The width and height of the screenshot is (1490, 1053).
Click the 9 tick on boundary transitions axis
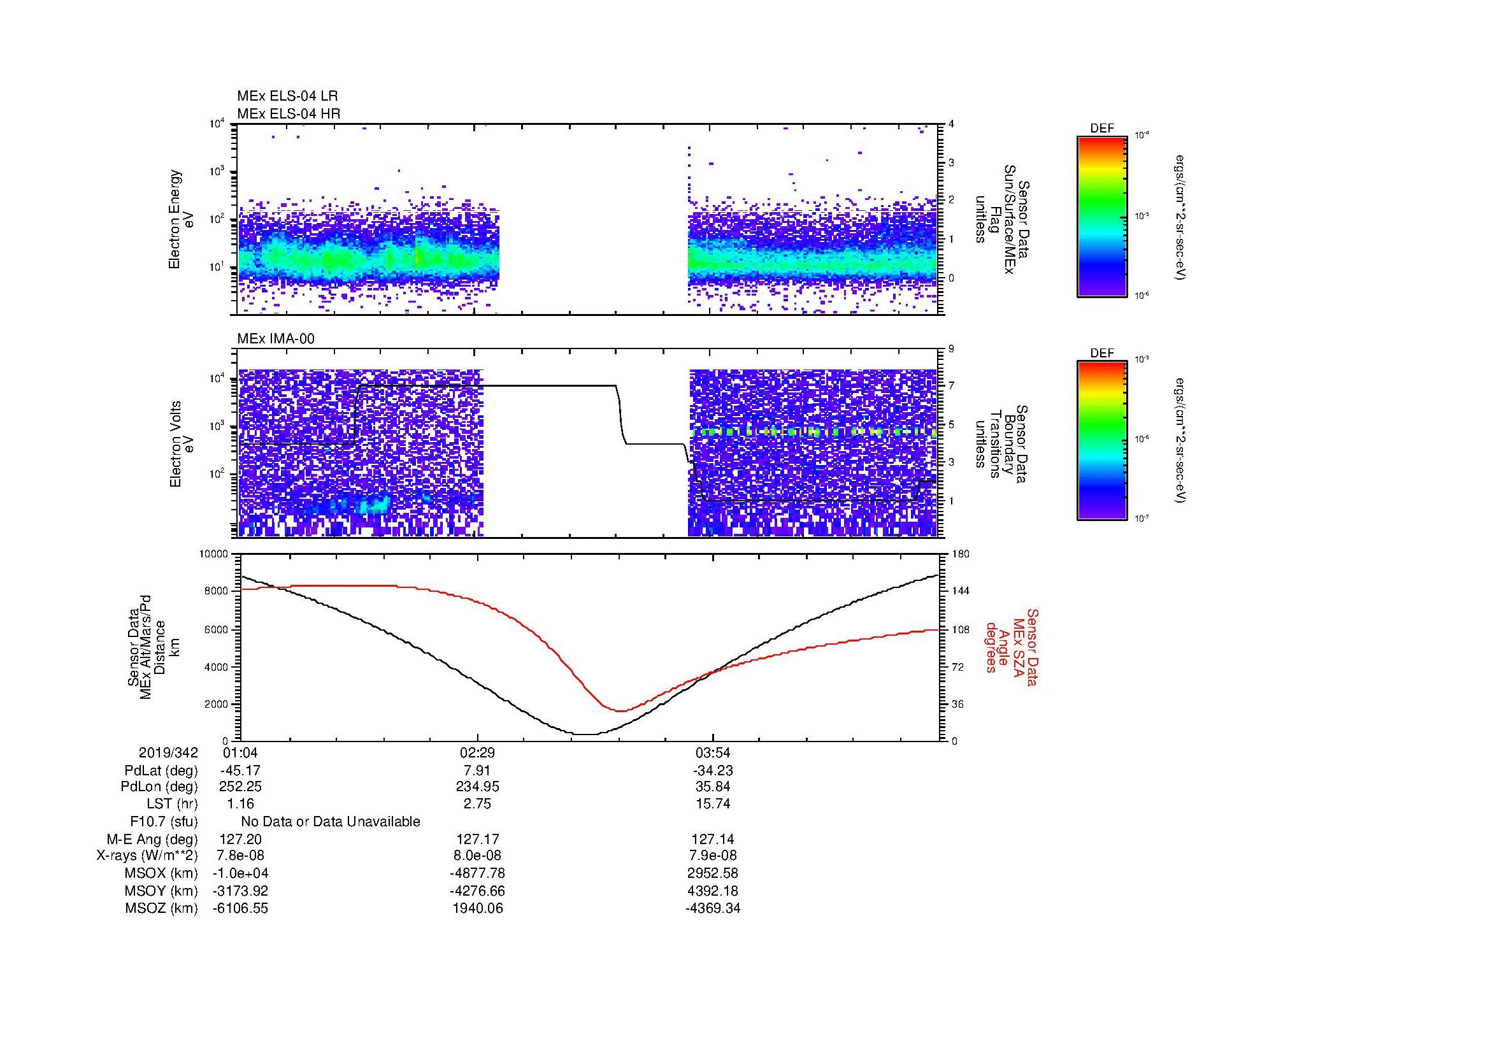(x=951, y=349)
